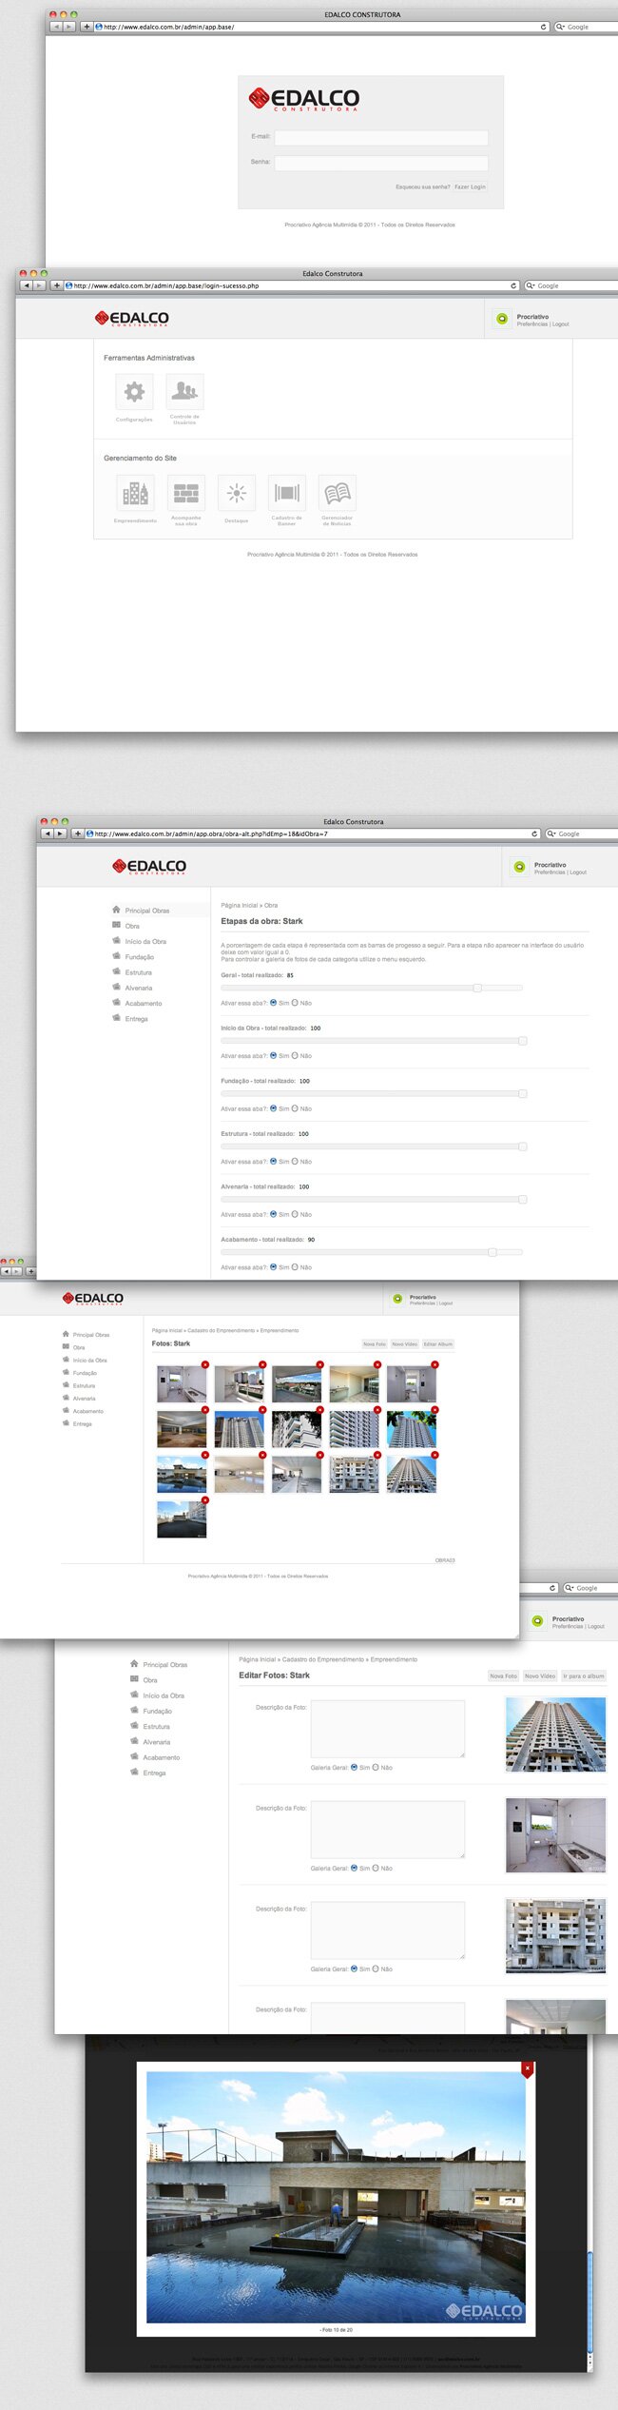Click EDALCO logo in Etapas da obra window
The image size is (618, 2410).
click(149, 867)
